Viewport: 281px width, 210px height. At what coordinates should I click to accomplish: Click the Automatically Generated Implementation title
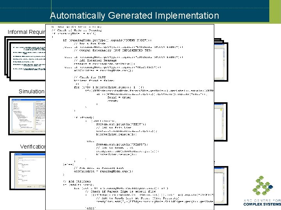click(134, 16)
